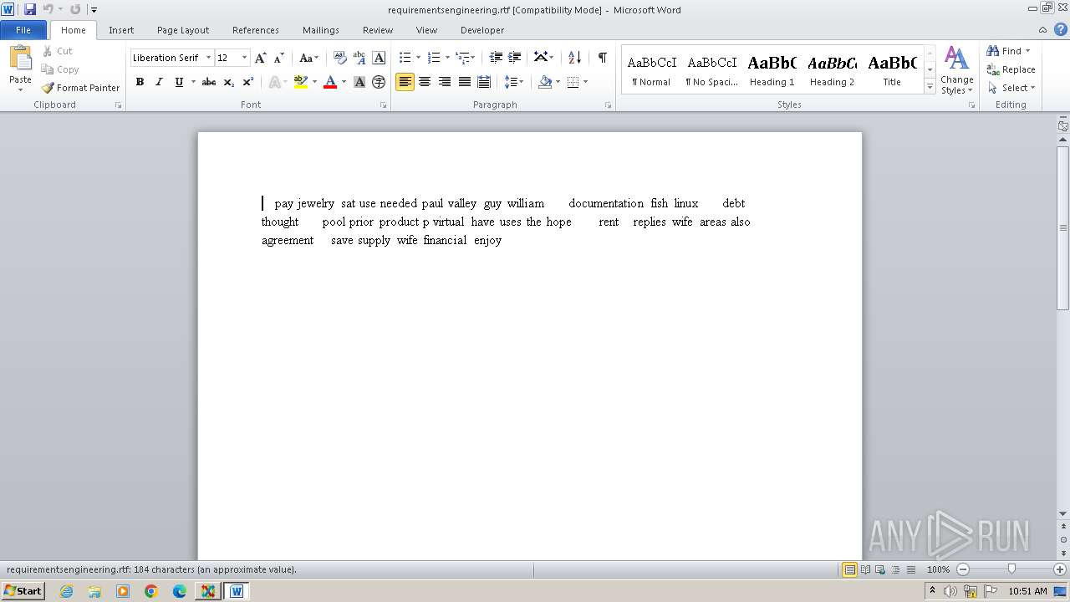
Task: Open Word Help question mark
Action: click(x=1061, y=29)
